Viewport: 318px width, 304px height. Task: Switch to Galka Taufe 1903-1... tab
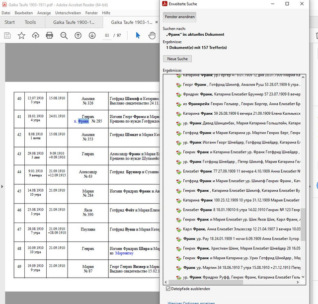click(x=131, y=22)
